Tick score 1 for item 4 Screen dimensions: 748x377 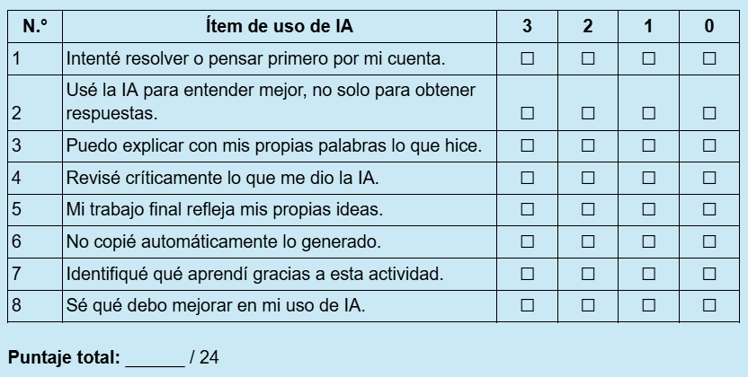tap(648, 178)
